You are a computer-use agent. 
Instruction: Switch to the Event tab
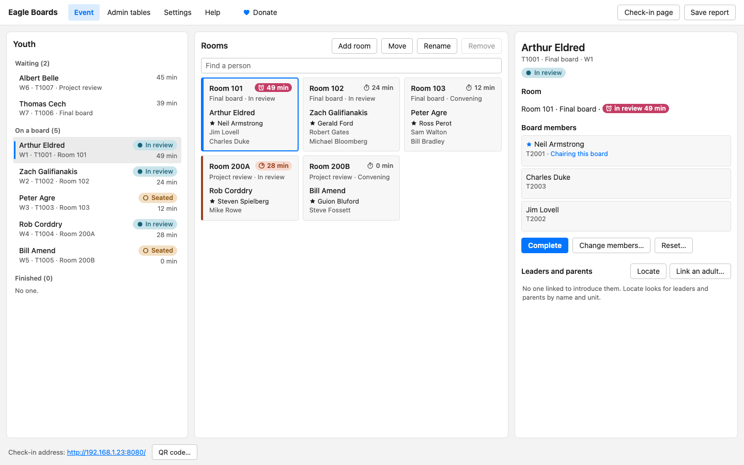[84, 12]
